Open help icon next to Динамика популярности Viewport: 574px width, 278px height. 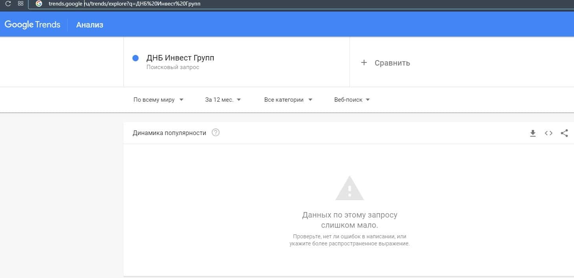pyautogui.click(x=215, y=133)
